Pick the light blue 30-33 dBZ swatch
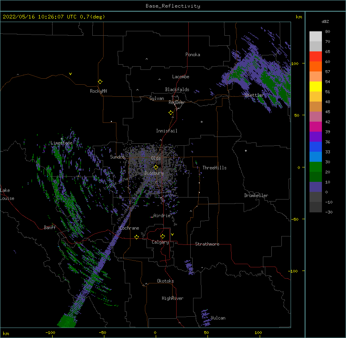 [315, 157]
